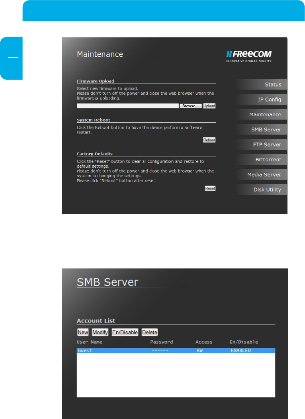Click the En/Disable column header
Viewport: 305px width, 419px height.
[244, 342]
